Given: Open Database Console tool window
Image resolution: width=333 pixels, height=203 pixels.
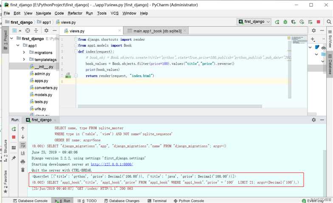Looking at the screenshot, I should pos(30,200).
